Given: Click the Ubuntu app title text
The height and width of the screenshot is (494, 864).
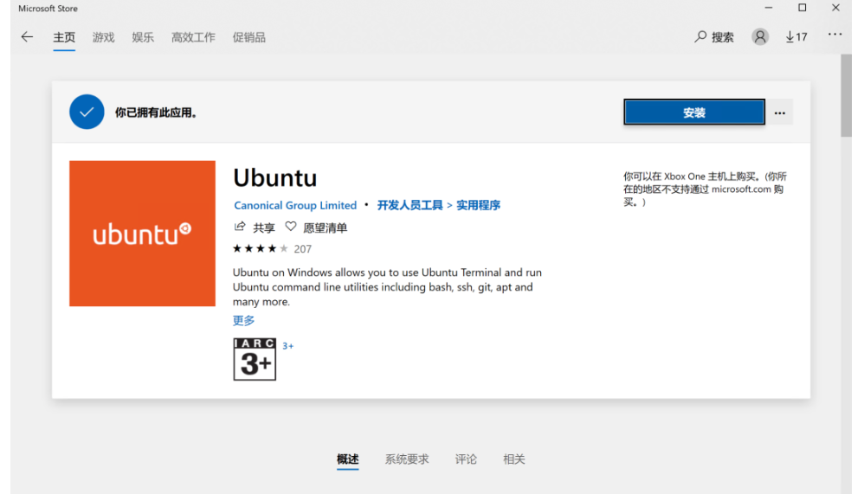Looking at the screenshot, I should (275, 178).
